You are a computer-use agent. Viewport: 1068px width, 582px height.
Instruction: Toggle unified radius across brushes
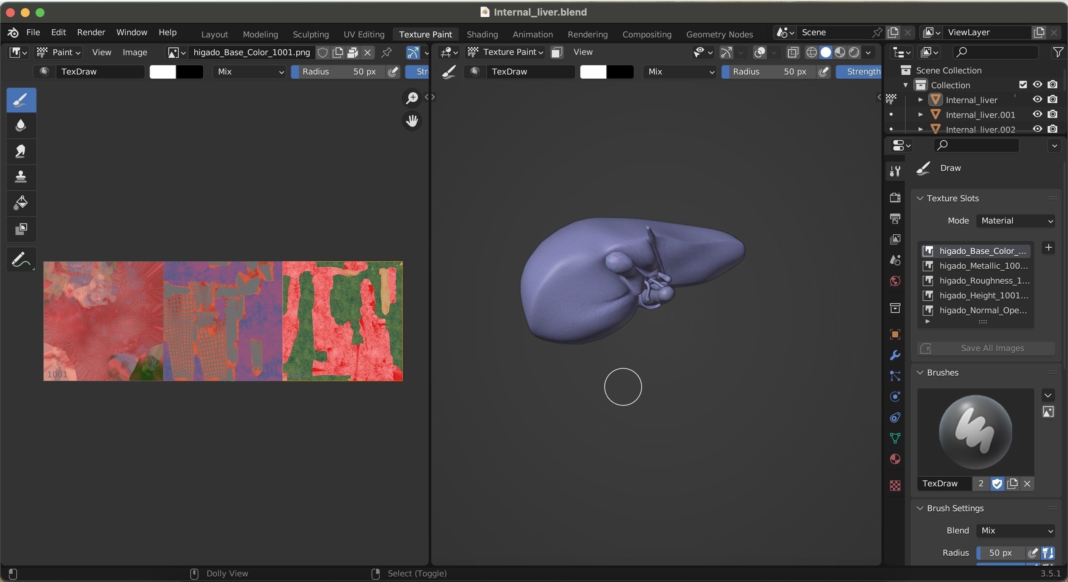pos(1048,553)
